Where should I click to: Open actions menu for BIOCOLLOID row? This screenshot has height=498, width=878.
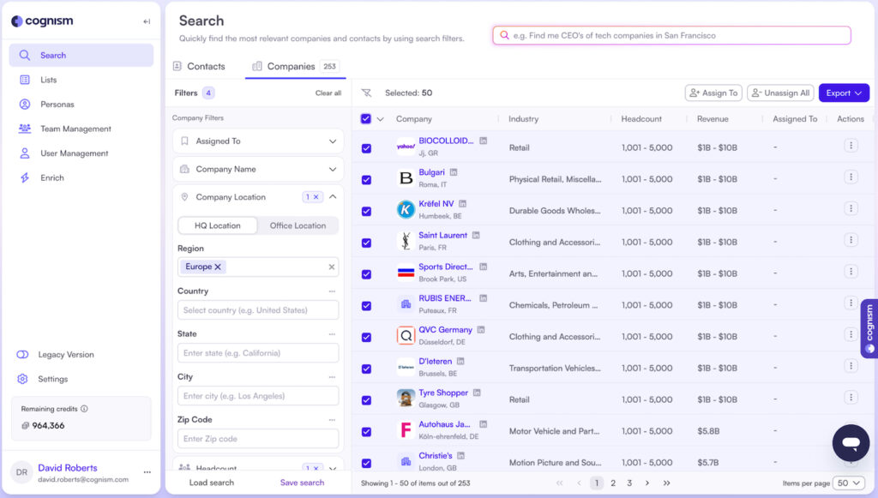[851, 146]
